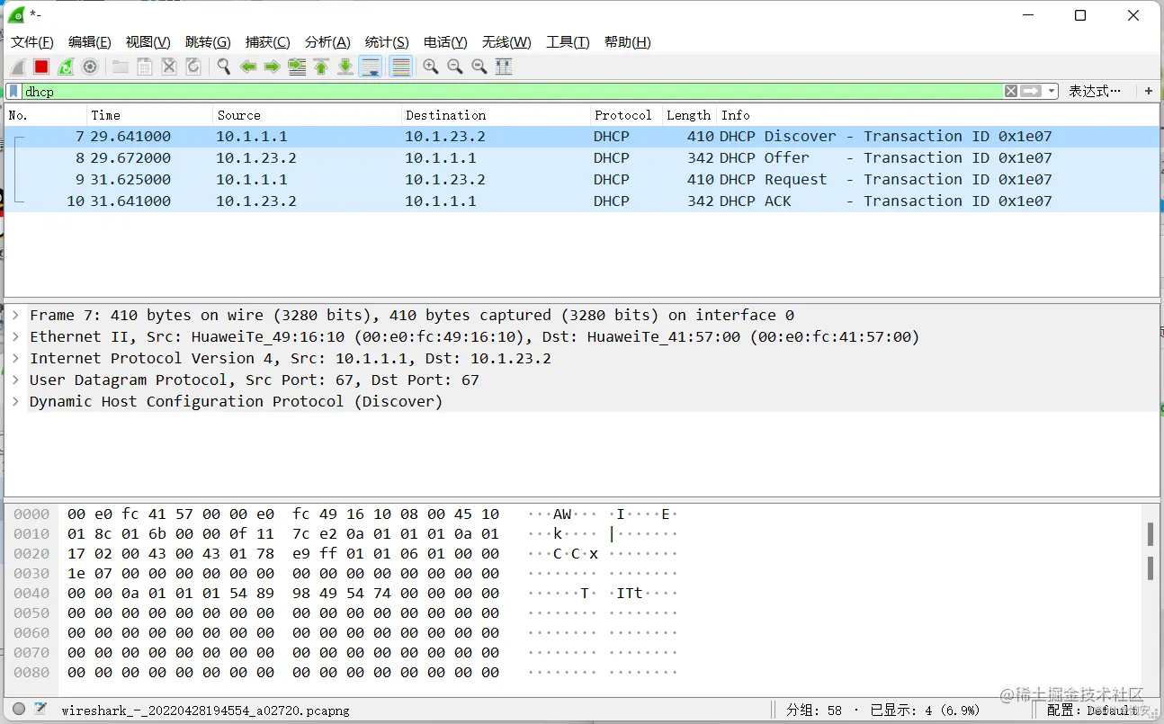Open the 工具(T) menu
This screenshot has height=724, width=1164.
(568, 42)
